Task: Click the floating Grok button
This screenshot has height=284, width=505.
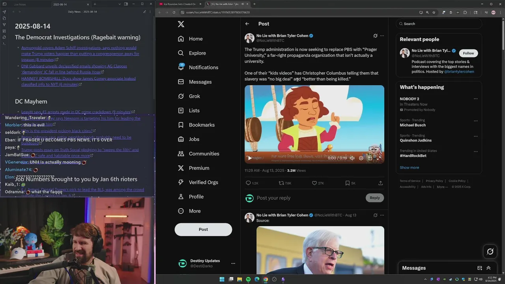Action: (x=490, y=251)
